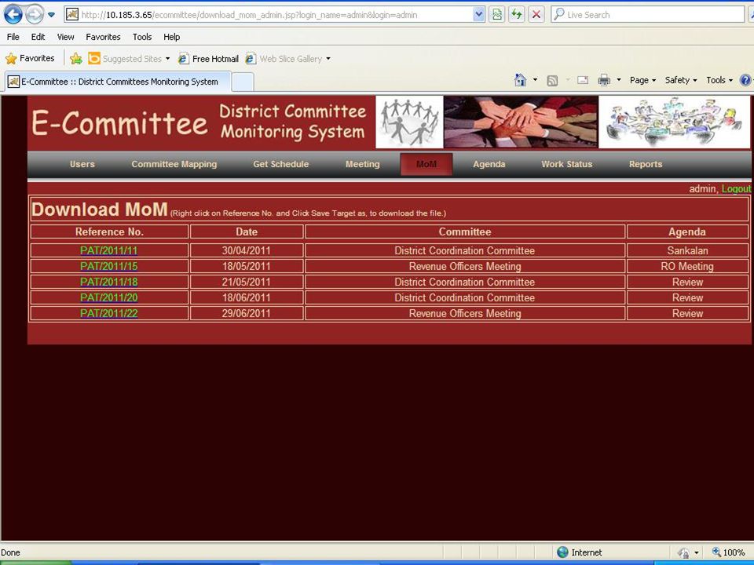Open the Work Status navigation tab
Image resolution: width=754 pixels, height=565 pixels.
567,164
